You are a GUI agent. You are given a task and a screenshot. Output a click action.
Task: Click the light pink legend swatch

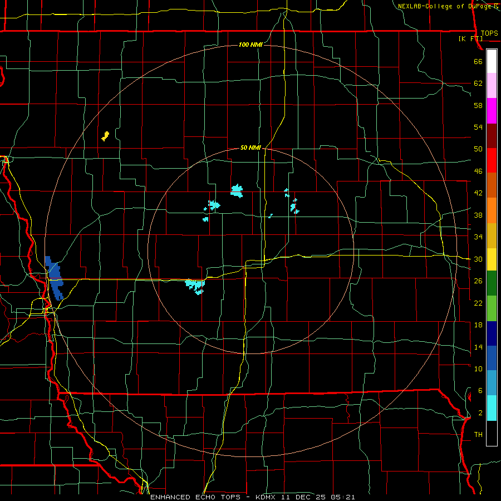(492, 86)
